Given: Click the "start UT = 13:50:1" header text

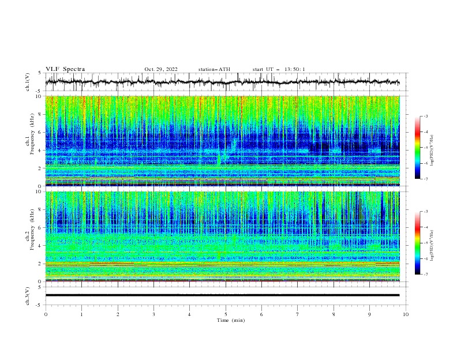Looking at the screenshot, I should pyautogui.click(x=279, y=69).
